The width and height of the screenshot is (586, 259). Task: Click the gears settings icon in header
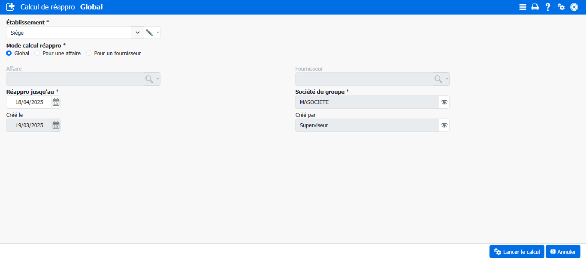click(561, 7)
